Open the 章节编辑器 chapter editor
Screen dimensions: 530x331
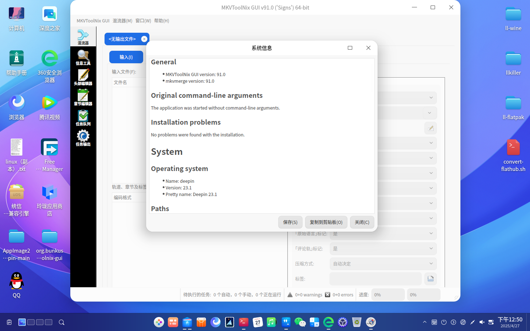click(83, 97)
